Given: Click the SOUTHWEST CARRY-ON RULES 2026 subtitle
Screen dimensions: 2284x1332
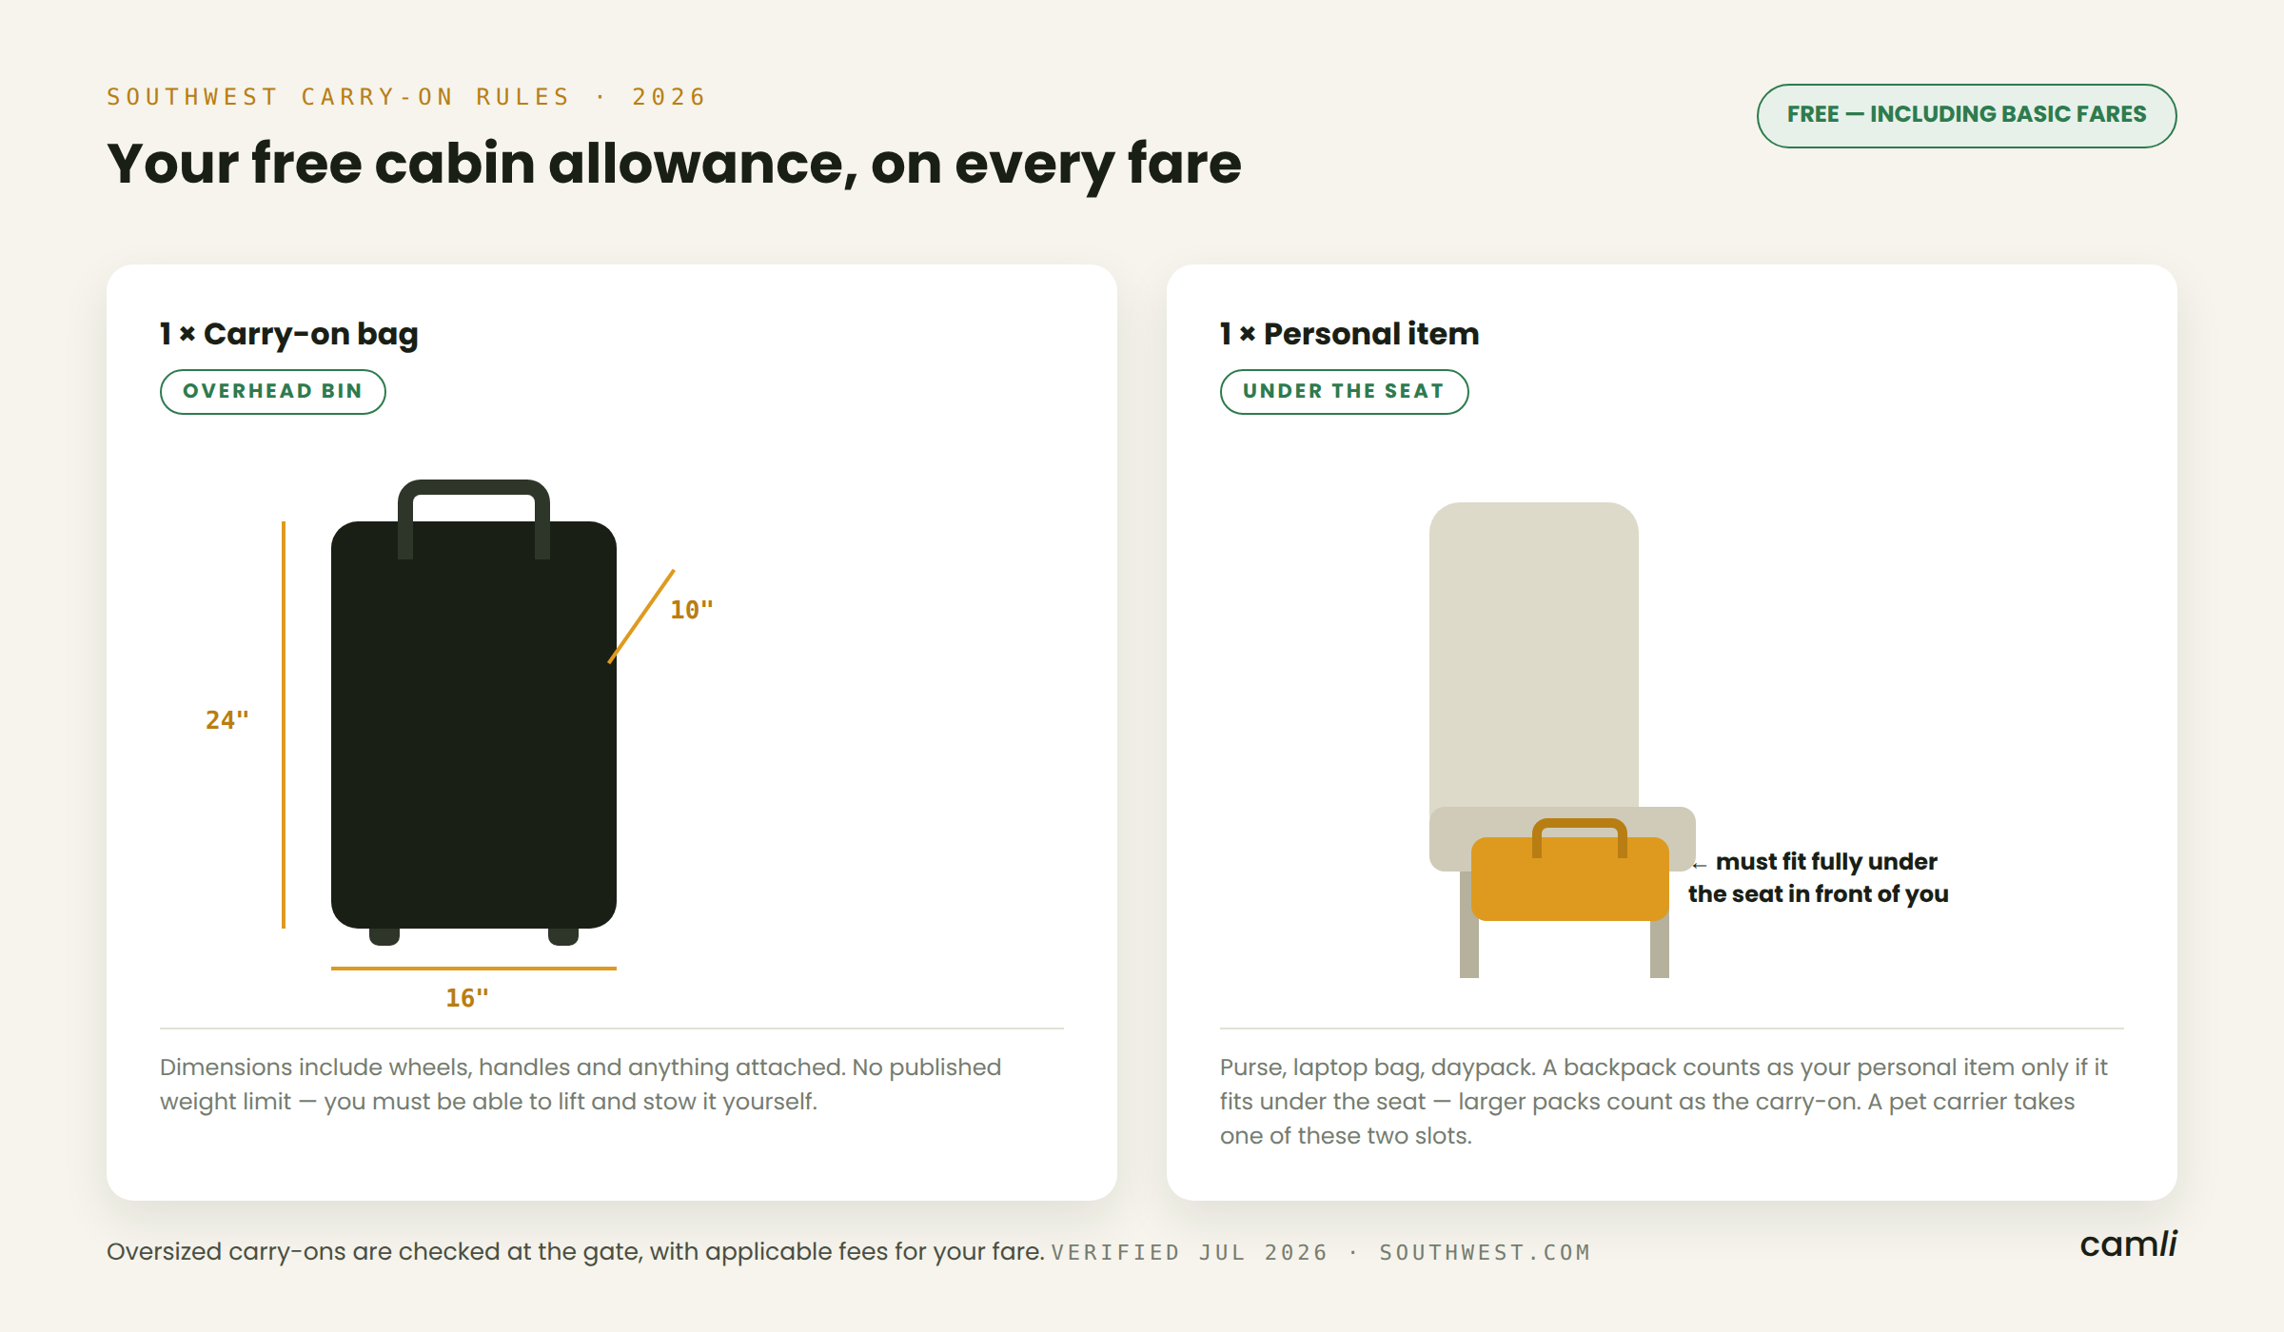Looking at the screenshot, I should 406,97.
